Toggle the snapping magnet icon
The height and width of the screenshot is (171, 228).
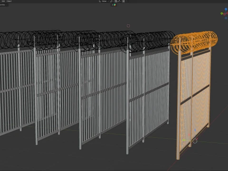116,1
